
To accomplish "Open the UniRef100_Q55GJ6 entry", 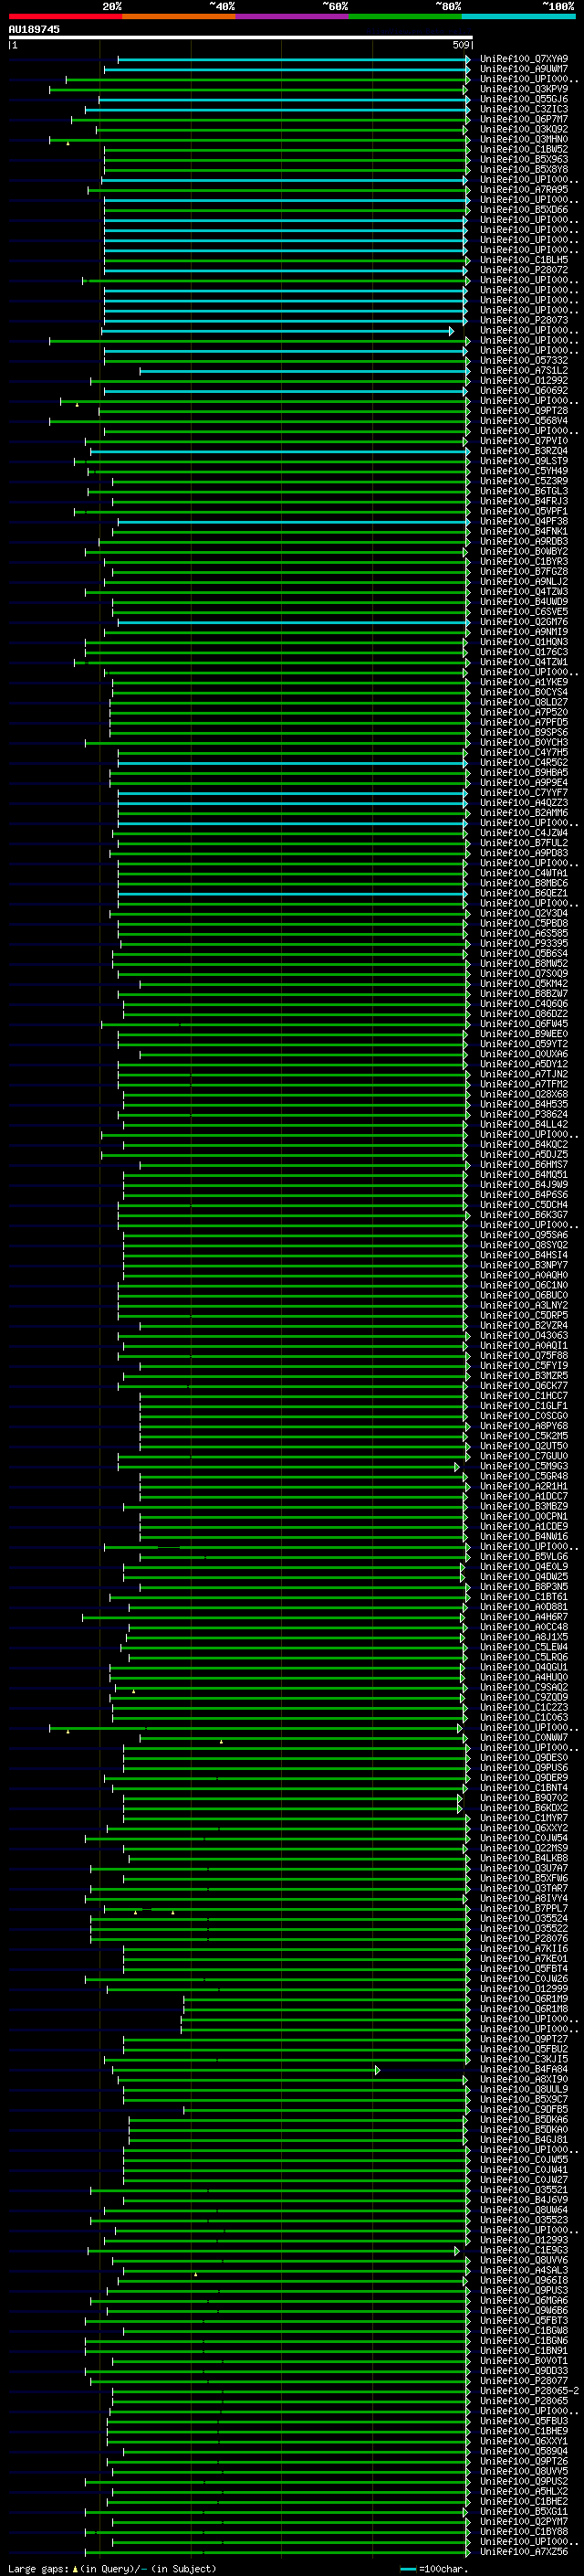I will tap(524, 99).
